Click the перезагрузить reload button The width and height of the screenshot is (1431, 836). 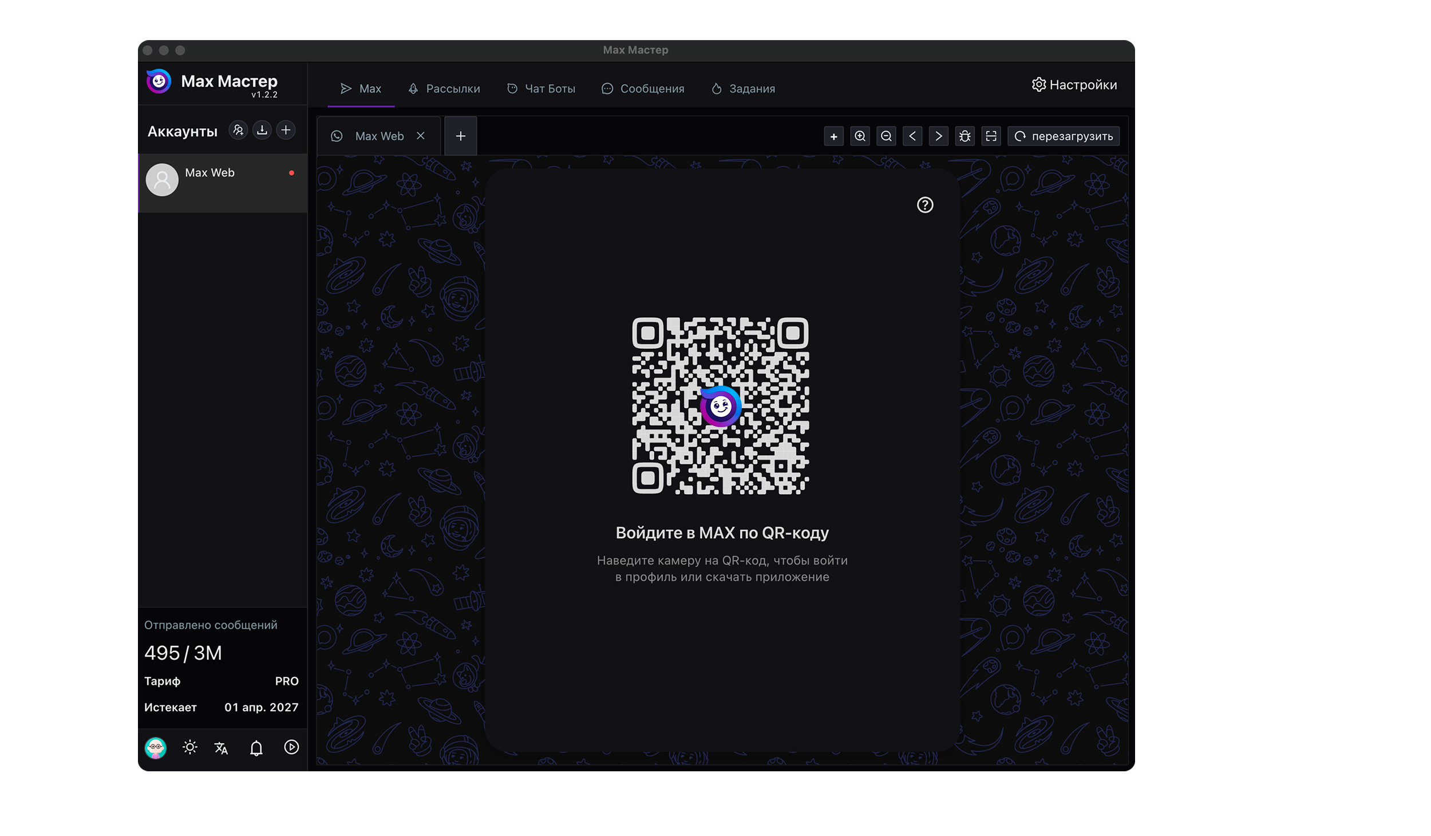pyautogui.click(x=1064, y=136)
